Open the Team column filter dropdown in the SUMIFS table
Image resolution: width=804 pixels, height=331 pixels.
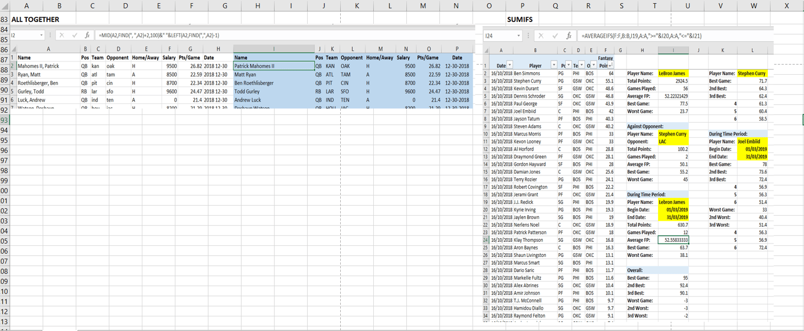click(580, 66)
